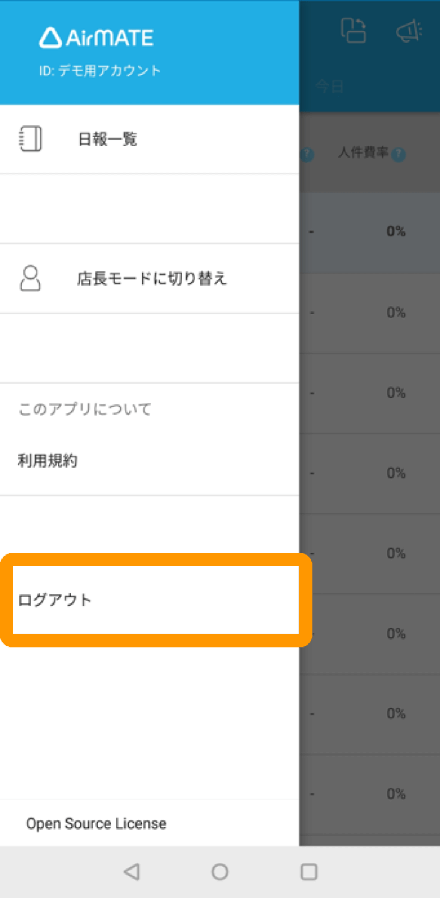This screenshot has height=898, width=440.
Task: Tap the 人件費率 column header
Action: [x=363, y=152]
